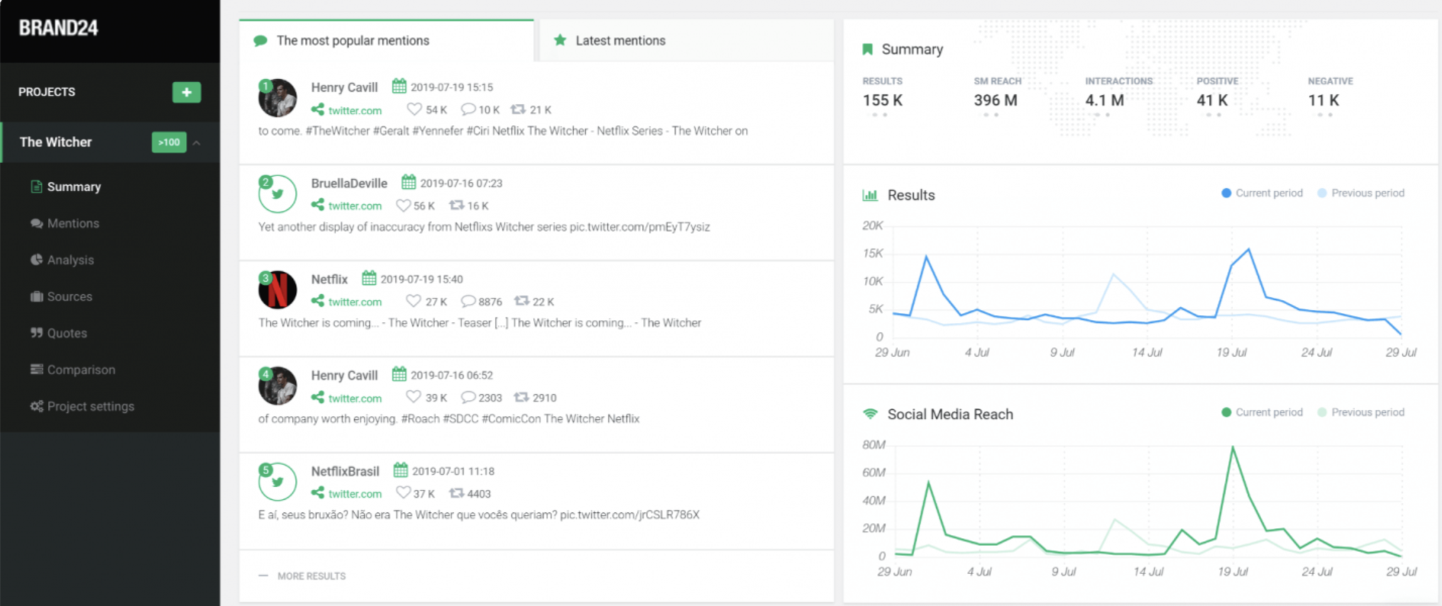Switch to Latest mentions tab
The width and height of the screenshot is (1442, 606).
point(686,40)
